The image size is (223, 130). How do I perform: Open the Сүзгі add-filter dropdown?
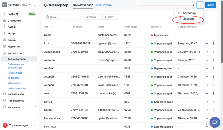pyautogui.click(x=110, y=17)
